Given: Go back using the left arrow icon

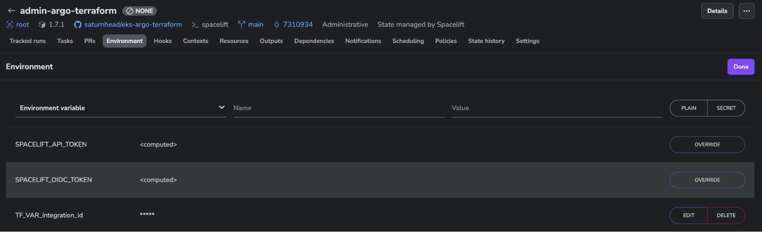Looking at the screenshot, I should 11,11.
